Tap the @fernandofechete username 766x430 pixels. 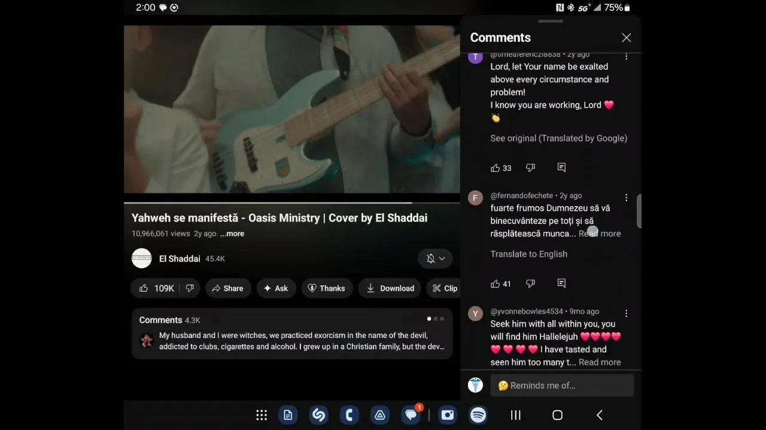pos(522,196)
